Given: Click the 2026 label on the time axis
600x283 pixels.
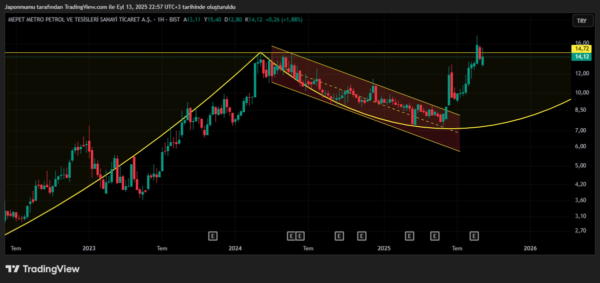Looking at the screenshot, I should tap(530, 248).
